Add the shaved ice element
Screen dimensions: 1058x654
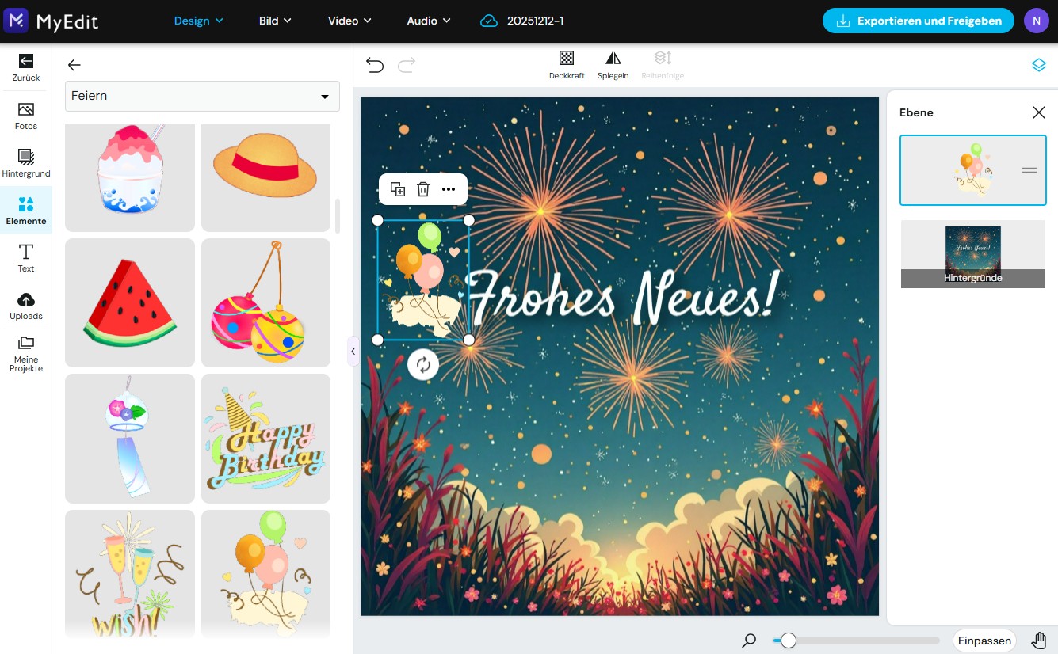click(130, 178)
